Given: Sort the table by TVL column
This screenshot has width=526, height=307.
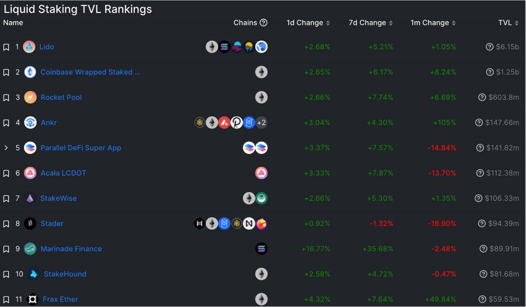Looking at the screenshot, I should click(508, 23).
